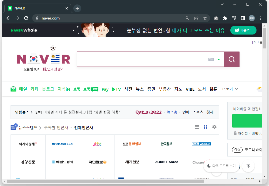Bookmark this page with the star icon

205,18
